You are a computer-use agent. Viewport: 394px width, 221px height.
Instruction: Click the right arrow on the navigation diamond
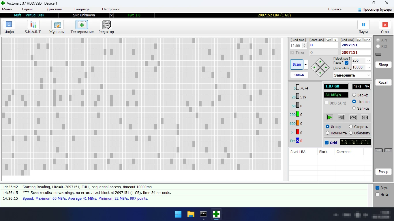pyautogui.click(x=326, y=68)
